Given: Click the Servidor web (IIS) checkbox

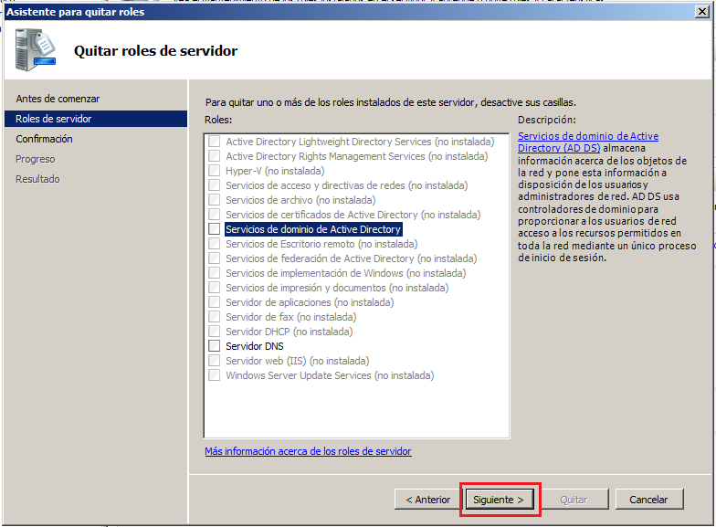Looking at the screenshot, I should [x=214, y=361].
